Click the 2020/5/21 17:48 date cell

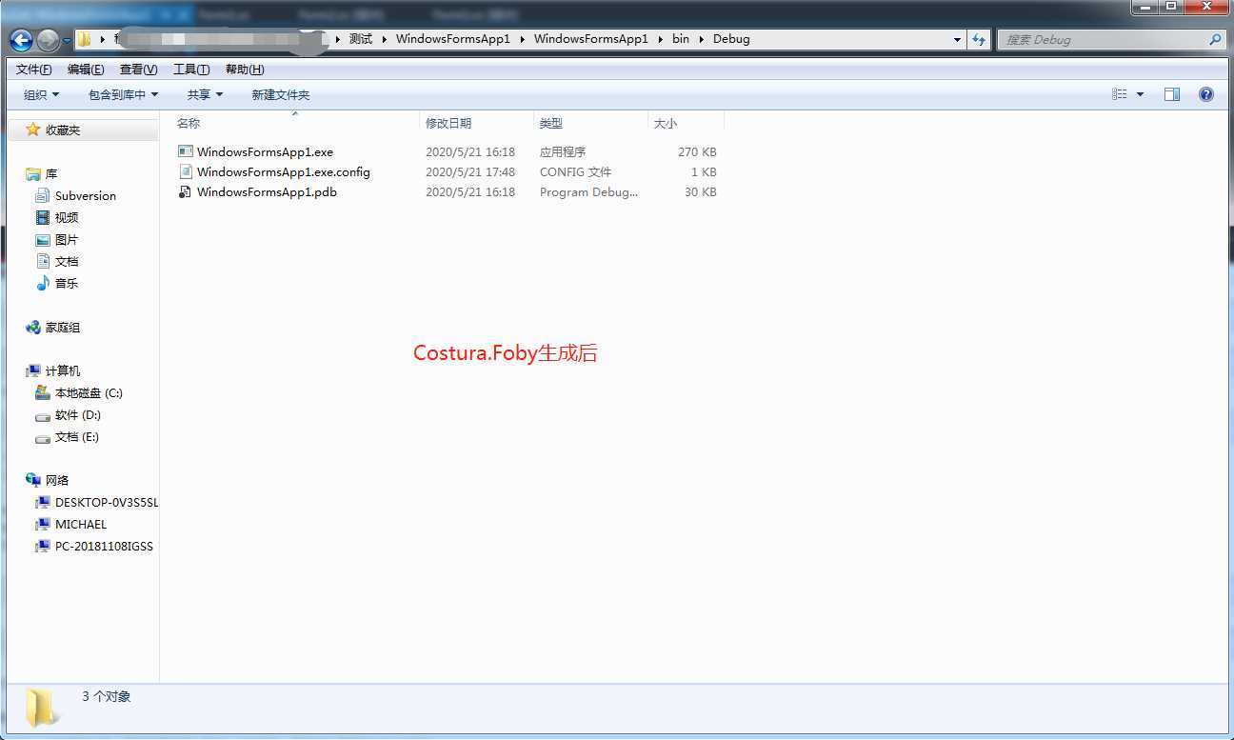point(470,171)
